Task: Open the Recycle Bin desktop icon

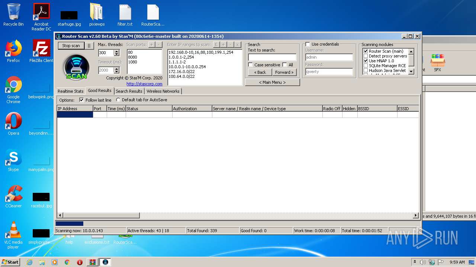Action: tap(13, 15)
